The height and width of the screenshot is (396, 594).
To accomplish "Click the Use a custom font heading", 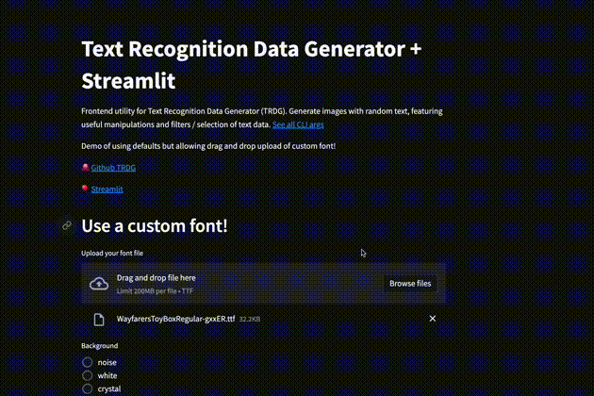I will (x=155, y=226).
